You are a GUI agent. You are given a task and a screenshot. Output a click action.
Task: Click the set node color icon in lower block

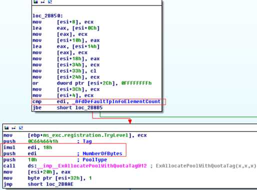tap(6, 128)
